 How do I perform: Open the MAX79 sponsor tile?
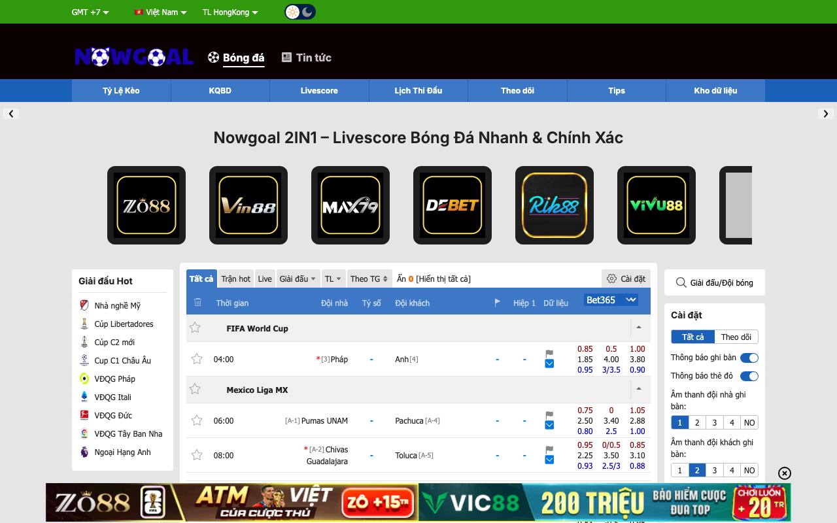point(350,205)
